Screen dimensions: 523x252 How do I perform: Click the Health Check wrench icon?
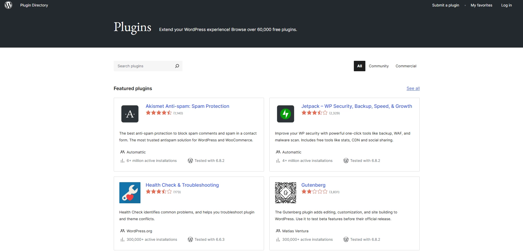[x=130, y=193]
